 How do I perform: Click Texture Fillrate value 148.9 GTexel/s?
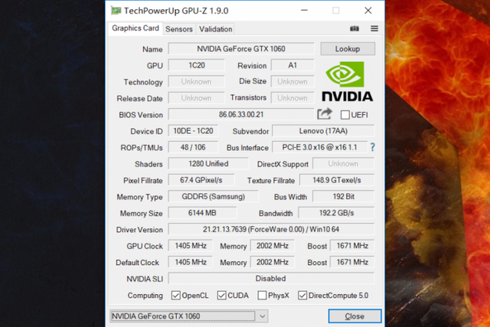click(337, 180)
